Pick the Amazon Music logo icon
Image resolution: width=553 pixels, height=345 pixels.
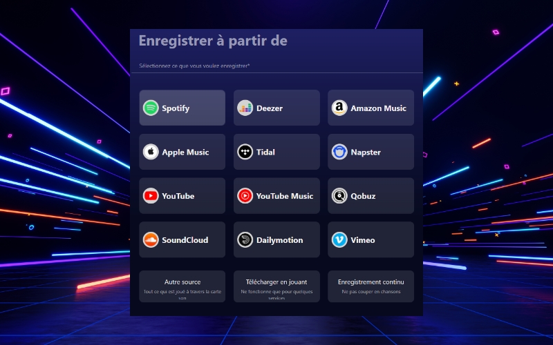point(339,108)
